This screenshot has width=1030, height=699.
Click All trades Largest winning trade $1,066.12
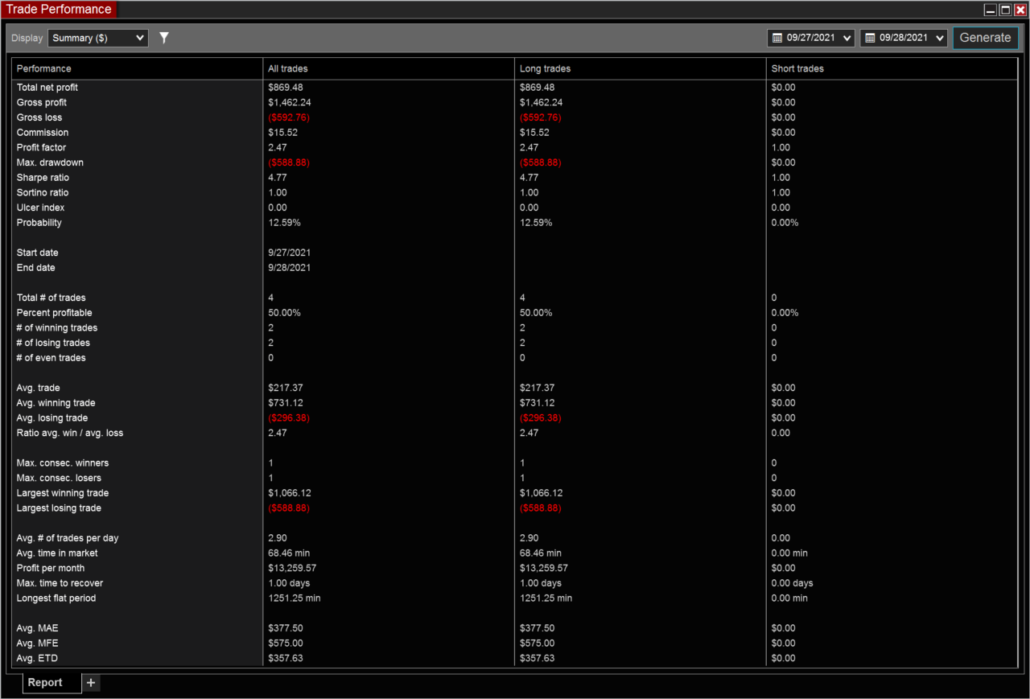click(290, 492)
